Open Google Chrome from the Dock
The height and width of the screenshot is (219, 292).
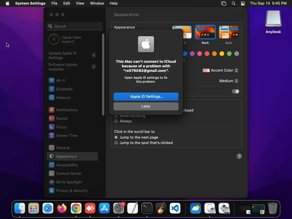tap(76, 208)
